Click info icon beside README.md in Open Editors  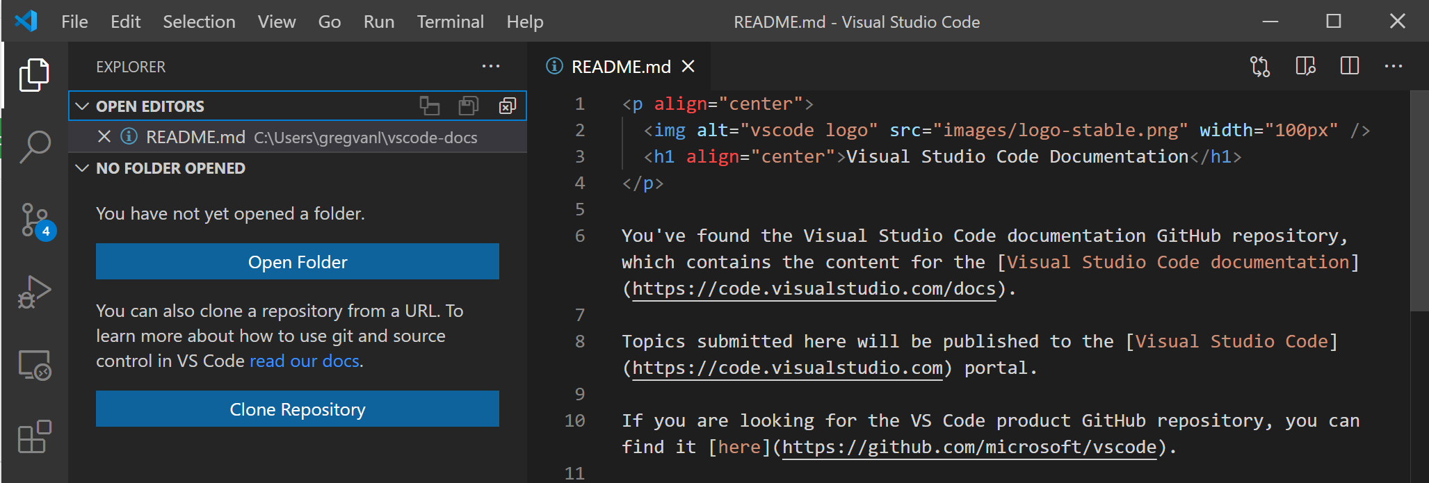click(129, 136)
